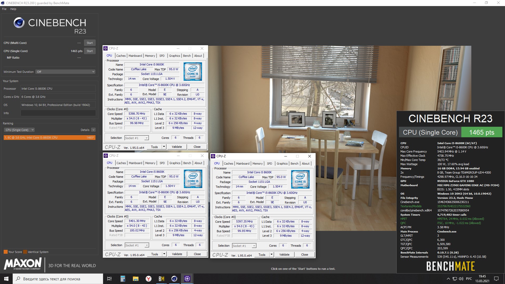Open Yandex Browser from the taskbar
Viewport: 505px width, 284px height.
click(x=149, y=279)
